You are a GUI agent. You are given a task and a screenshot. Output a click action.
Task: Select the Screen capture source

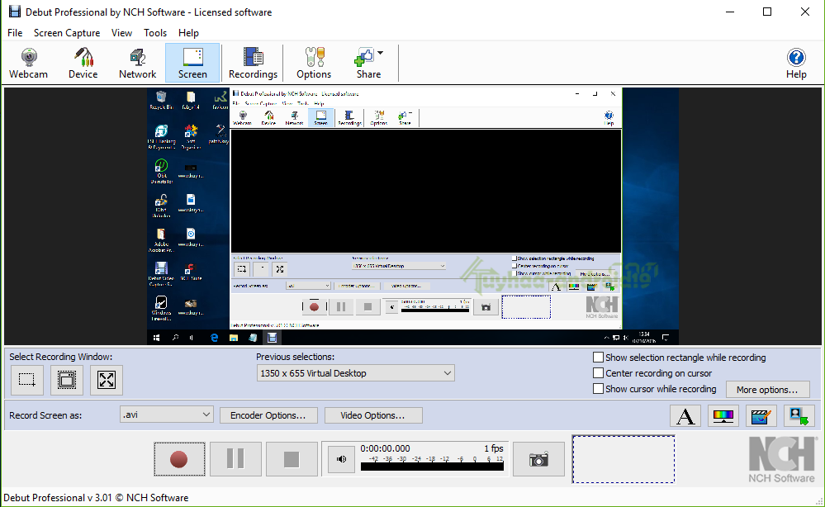coord(192,63)
